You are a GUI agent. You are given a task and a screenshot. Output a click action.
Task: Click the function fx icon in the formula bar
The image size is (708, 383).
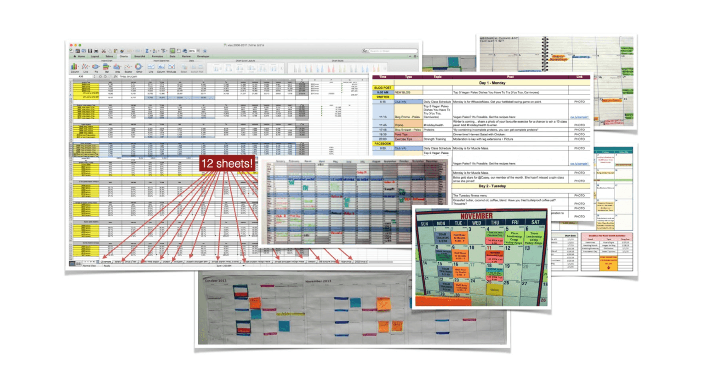tap(115, 77)
